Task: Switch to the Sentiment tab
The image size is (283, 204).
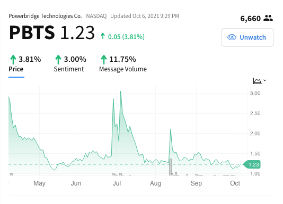Action: 69,69
